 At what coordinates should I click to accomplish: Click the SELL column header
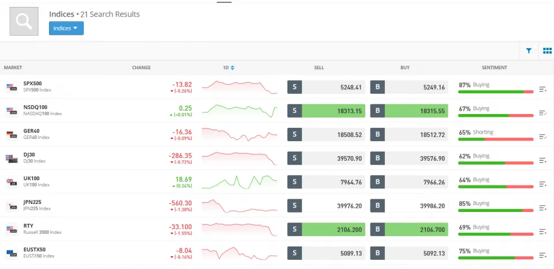point(319,68)
